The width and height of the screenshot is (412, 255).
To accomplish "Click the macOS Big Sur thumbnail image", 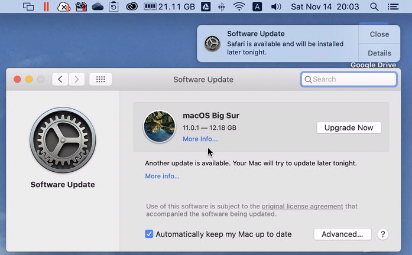I will (159, 127).
